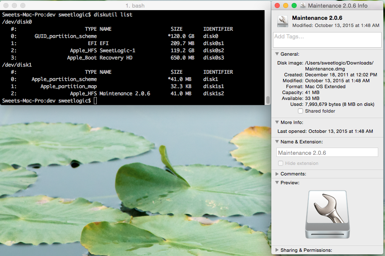Expand the Comments section
385x256 pixels.
coord(277,174)
